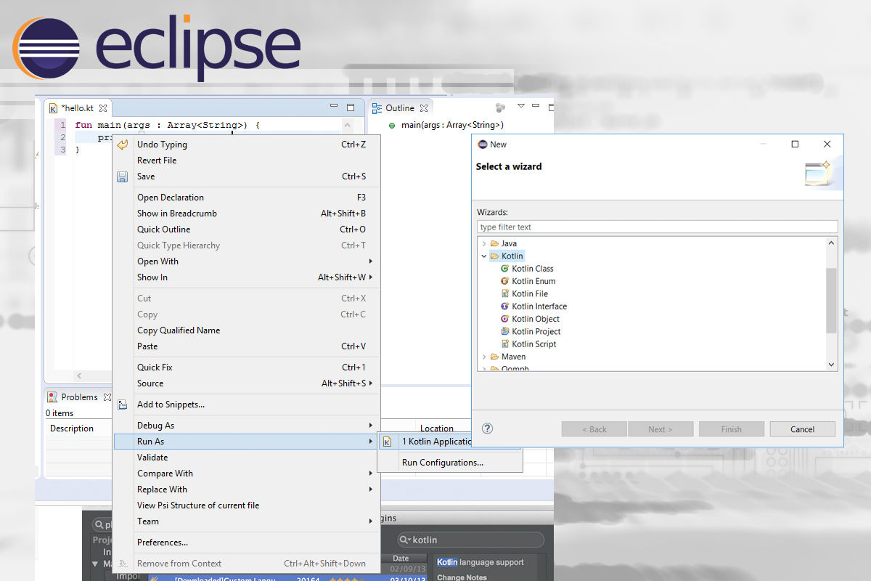Image resolution: width=871 pixels, height=581 pixels.
Task: Select the Kotlin Script wizard icon
Action: [x=504, y=344]
